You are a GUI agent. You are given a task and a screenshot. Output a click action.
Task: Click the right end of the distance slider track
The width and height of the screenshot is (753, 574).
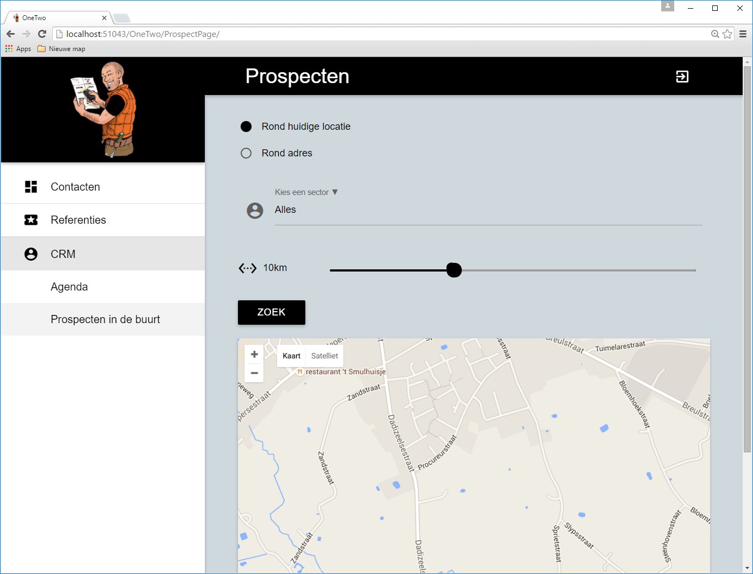(694, 270)
